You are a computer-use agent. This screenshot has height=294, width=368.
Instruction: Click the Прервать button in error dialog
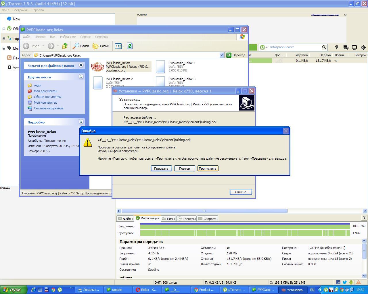[161, 169]
